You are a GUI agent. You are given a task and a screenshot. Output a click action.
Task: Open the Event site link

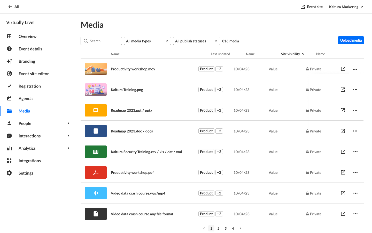[312, 7]
